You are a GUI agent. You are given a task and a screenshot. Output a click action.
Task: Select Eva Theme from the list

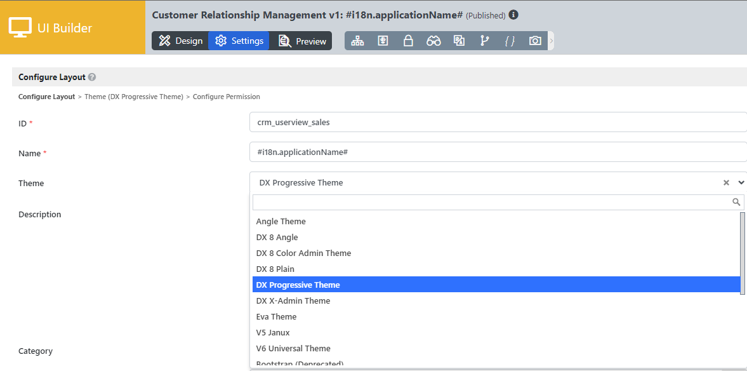(276, 316)
